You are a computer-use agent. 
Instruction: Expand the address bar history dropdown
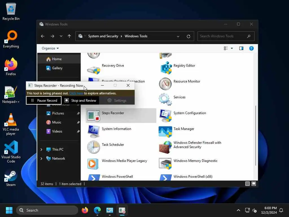click(x=178, y=36)
